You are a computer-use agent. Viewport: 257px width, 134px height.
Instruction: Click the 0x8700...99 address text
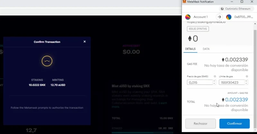tap(244, 17)
